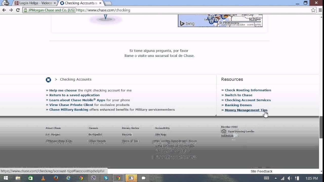Open the View Chase Private Client link
Image resolution: width=324 pixels, height=182 pixels.
[71, 105]
